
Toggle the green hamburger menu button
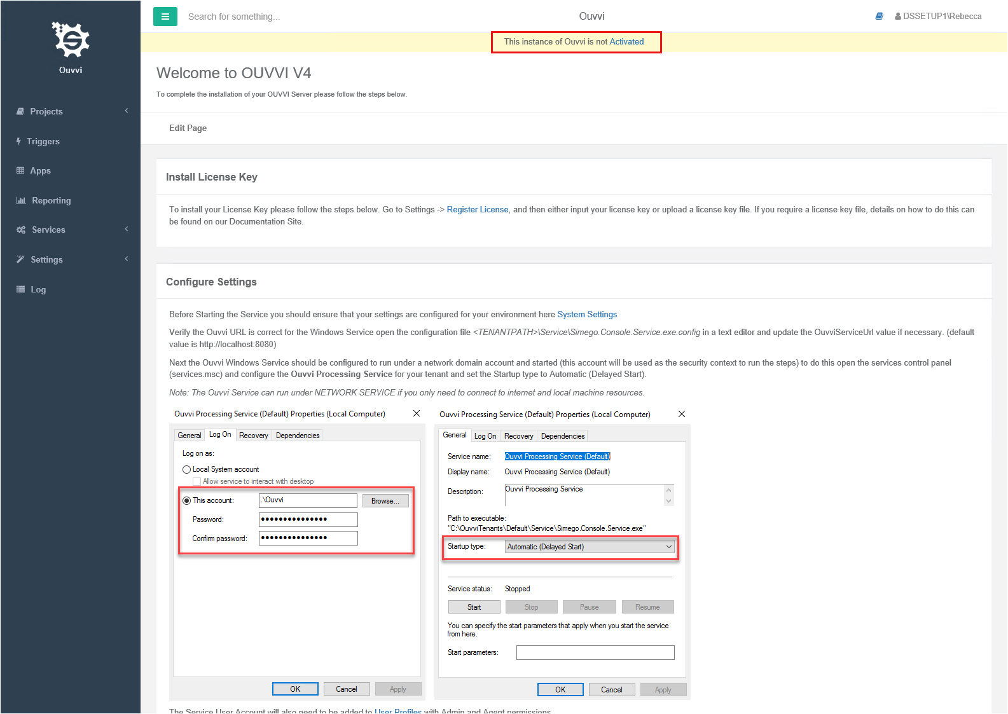[165, 17]
